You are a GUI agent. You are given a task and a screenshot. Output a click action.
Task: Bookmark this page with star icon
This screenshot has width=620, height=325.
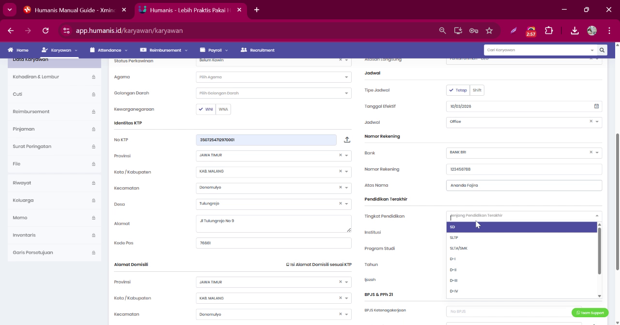point(489,30)
